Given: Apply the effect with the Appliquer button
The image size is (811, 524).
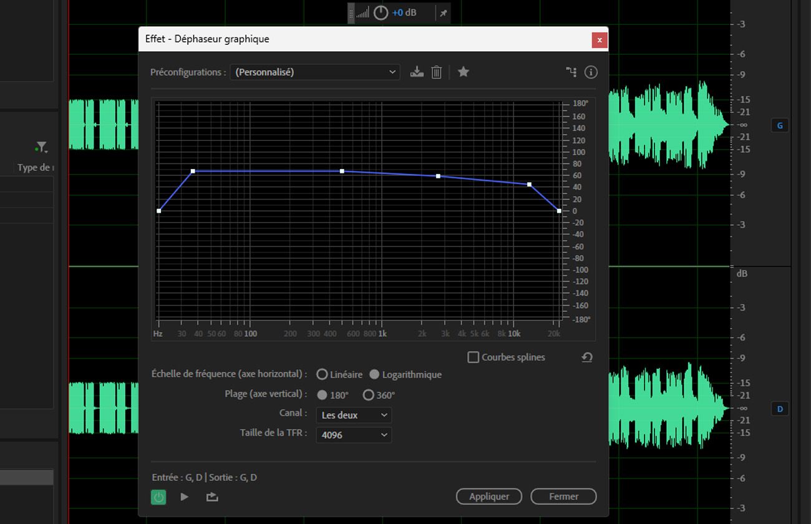Looking at the screenshot, I should point(488,497).
